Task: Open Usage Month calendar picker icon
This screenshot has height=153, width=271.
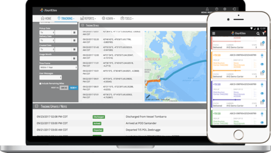Action: point(74,58)
